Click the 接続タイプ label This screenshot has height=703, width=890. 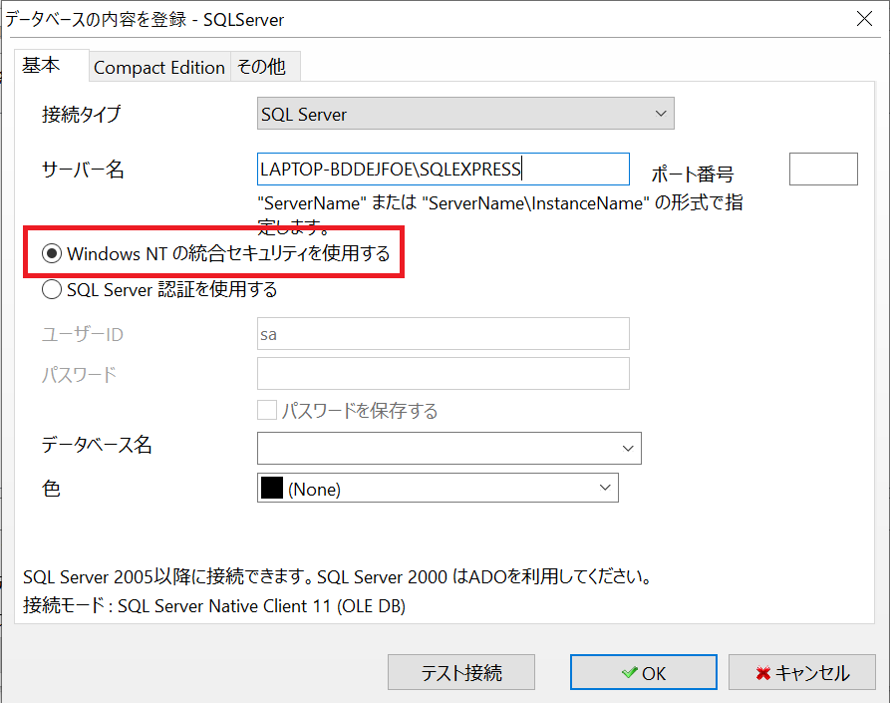81,114
